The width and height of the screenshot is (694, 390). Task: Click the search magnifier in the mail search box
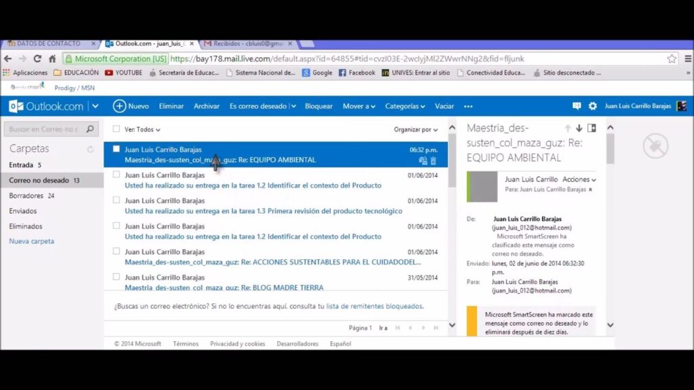click(x=90, y=129)
